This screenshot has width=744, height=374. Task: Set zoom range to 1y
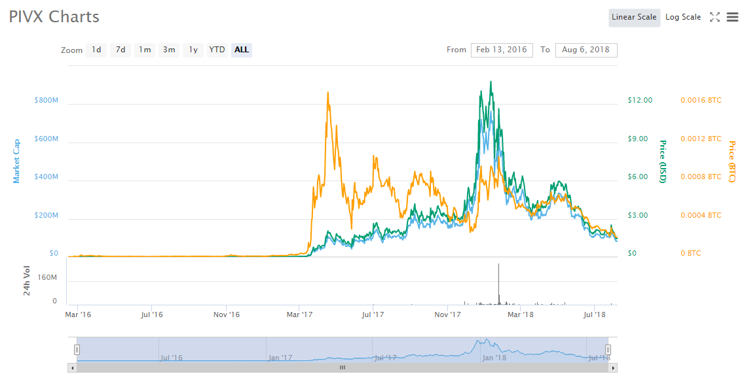pos(193,50)
